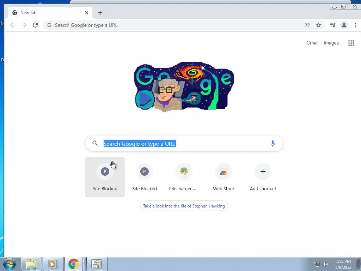361x271 pixels.
Task: Open the Gmail link
Action: (312, 43)
